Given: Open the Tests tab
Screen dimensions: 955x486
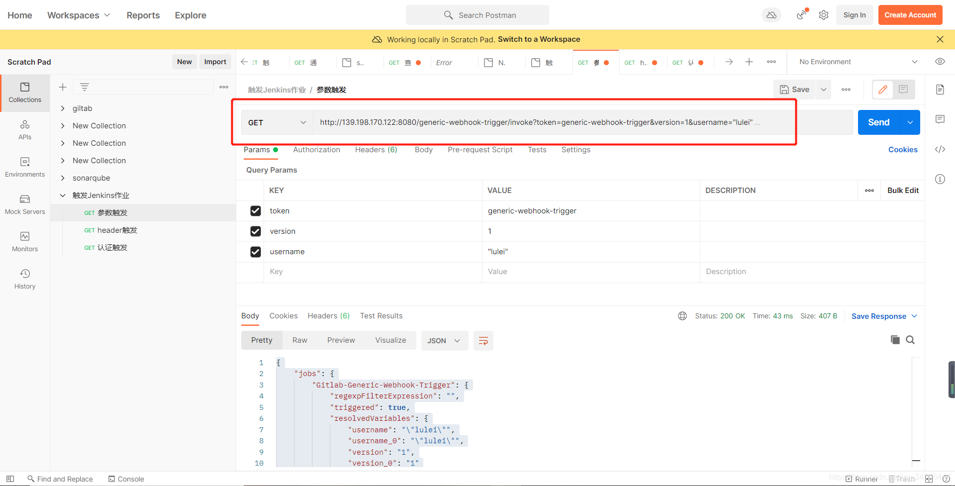Looking at the screenshot, I should (x=537, y=150).
